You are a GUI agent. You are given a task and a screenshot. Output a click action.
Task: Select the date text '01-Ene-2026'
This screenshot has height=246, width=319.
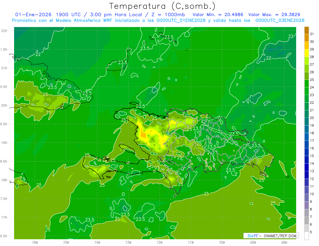[x=33, y=15]
